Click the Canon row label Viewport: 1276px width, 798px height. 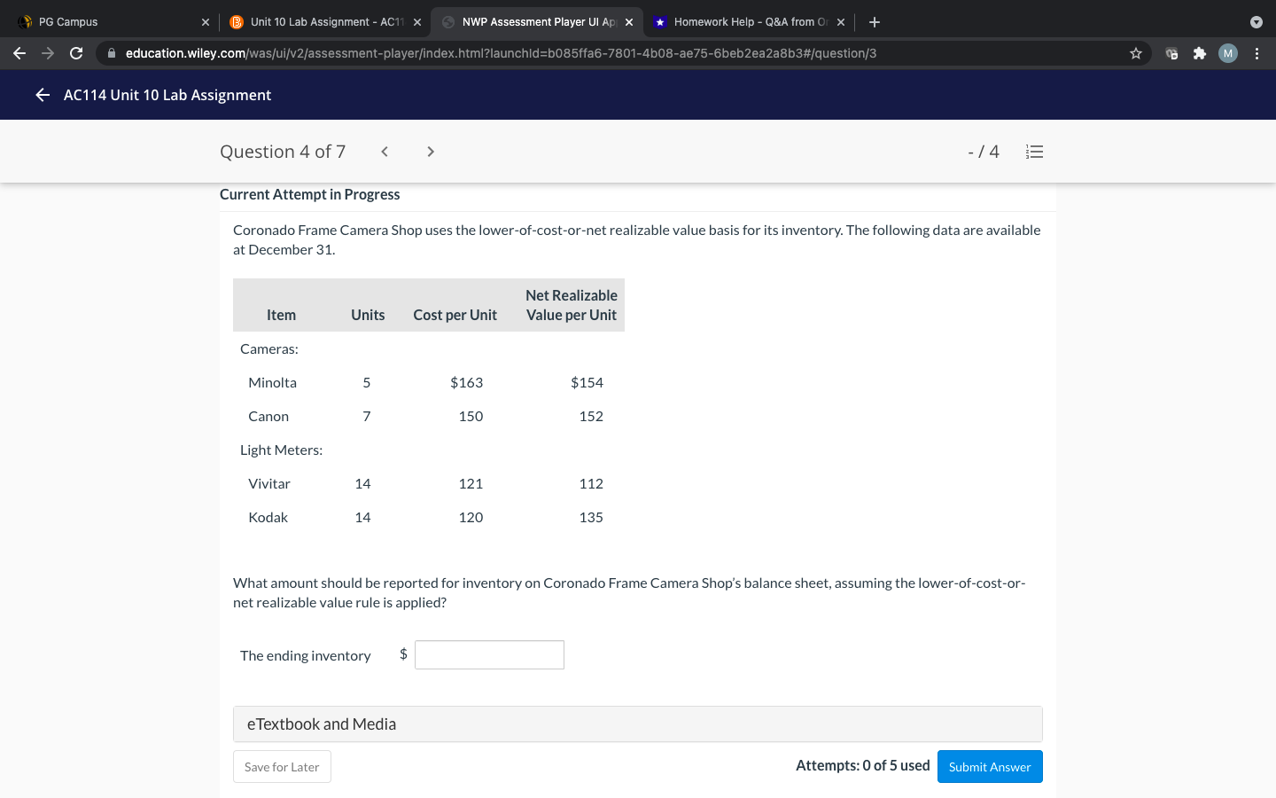268,416
